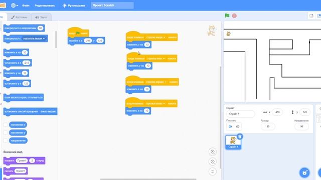The width and height of the screenshot is (321, 180).
Task: Click the green flag hat block in workspace
Action: click(x=78, y=33)
